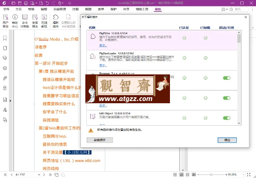Click the create-from-blank-page icon in title bar

(41, 3)
